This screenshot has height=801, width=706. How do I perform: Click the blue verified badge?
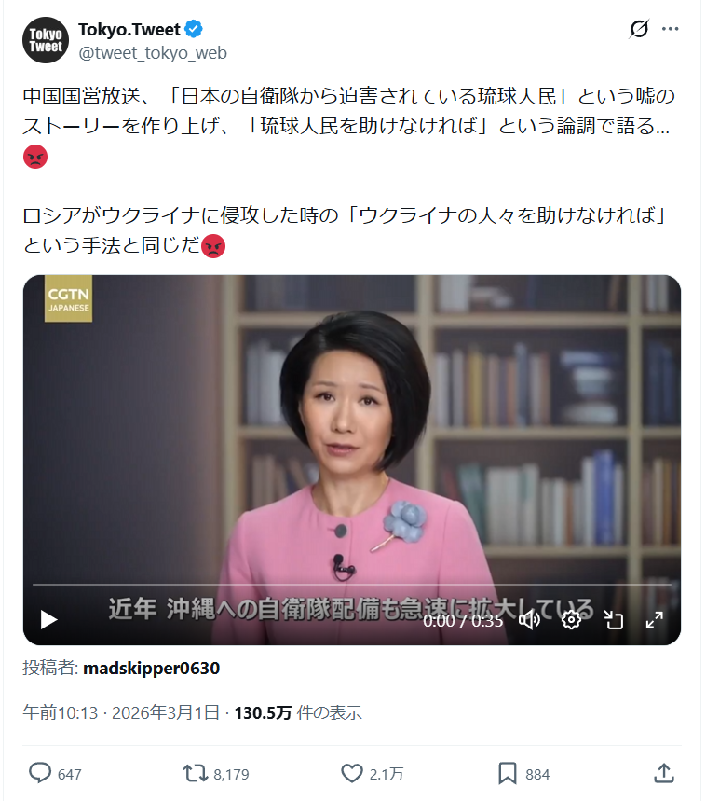(x=194, y=29)
